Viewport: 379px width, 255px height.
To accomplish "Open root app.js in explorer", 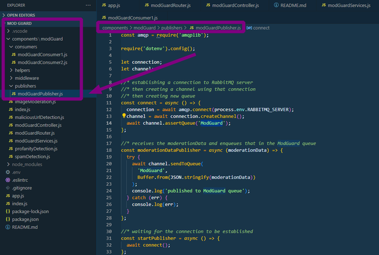I will (18, 196).
